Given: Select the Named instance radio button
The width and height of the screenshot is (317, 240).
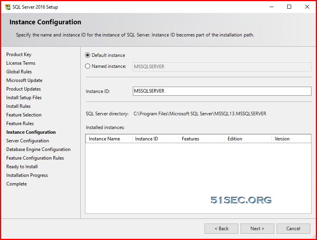Looking at the screenshot, I should [87, 66].
